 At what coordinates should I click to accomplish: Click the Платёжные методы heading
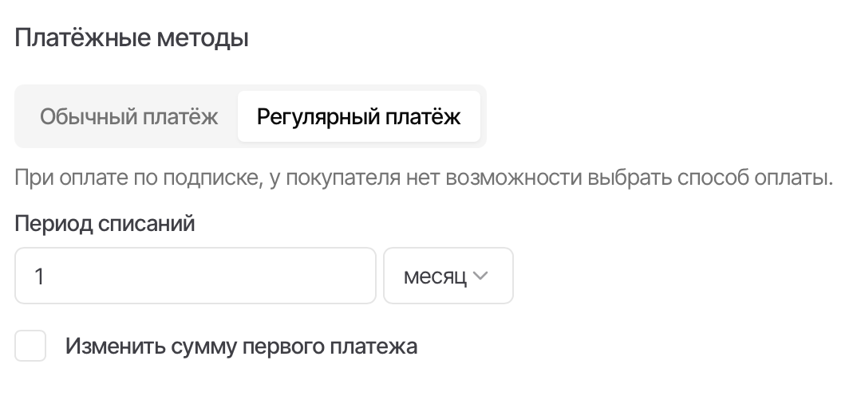(132, 38)
